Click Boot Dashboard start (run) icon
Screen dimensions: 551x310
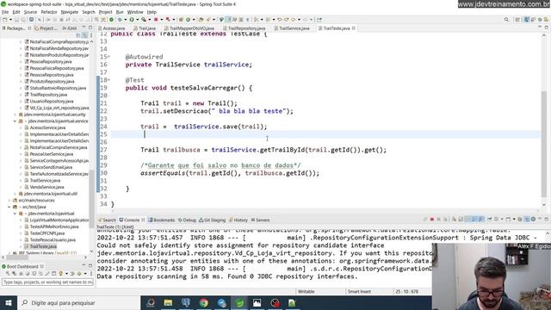click(8, 274)
